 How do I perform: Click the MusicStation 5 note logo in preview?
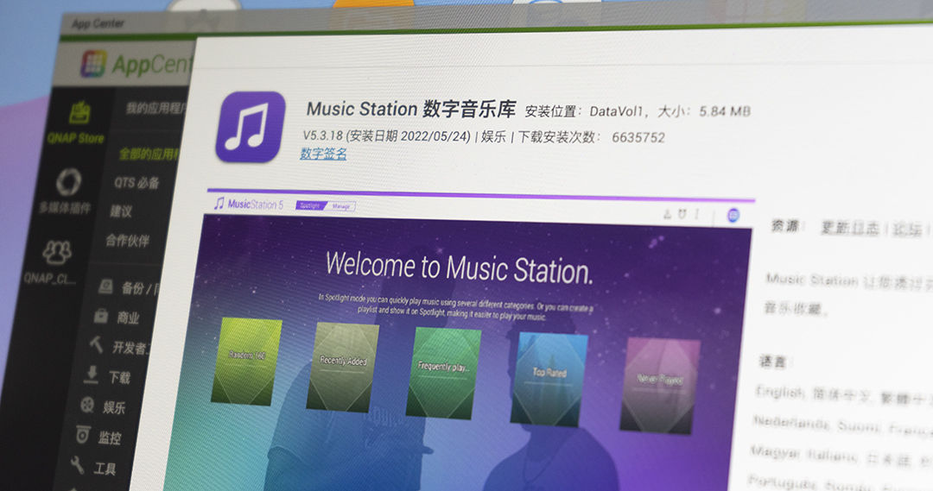(219, 204)
